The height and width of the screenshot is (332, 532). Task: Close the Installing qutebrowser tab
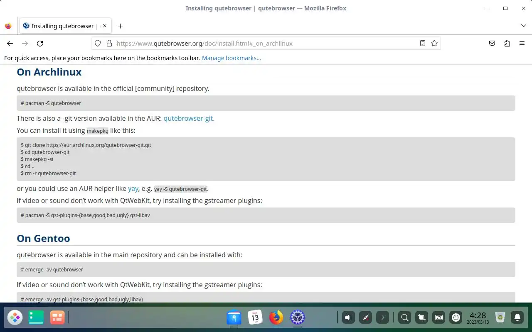(105, 26)
